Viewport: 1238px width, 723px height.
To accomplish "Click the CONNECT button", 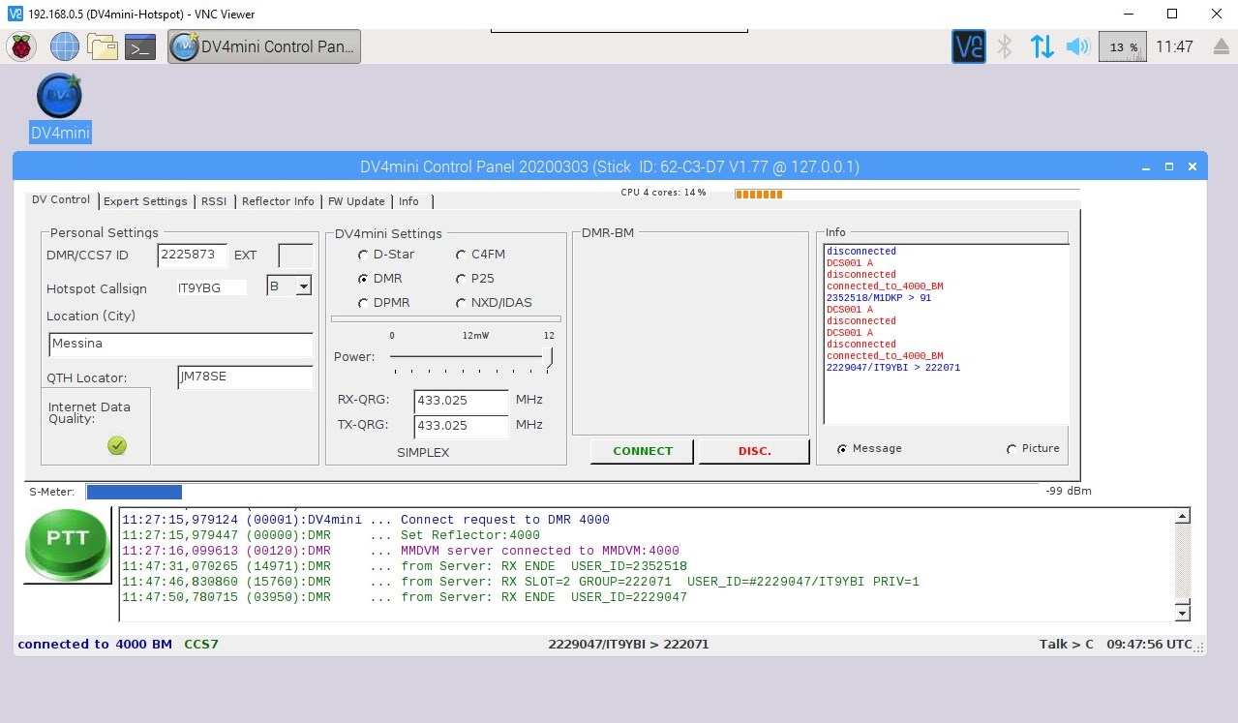I will (x=643, y=451).
